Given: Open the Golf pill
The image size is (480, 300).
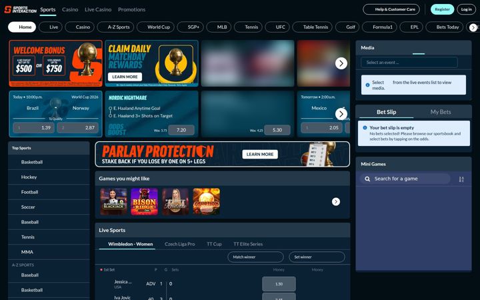Looking at the screenshot, I should pyautogui.click(x=347, y=27).
